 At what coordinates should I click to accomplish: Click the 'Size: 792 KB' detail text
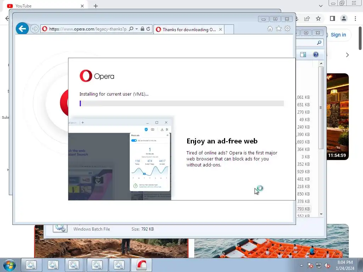tap(143, 229)
